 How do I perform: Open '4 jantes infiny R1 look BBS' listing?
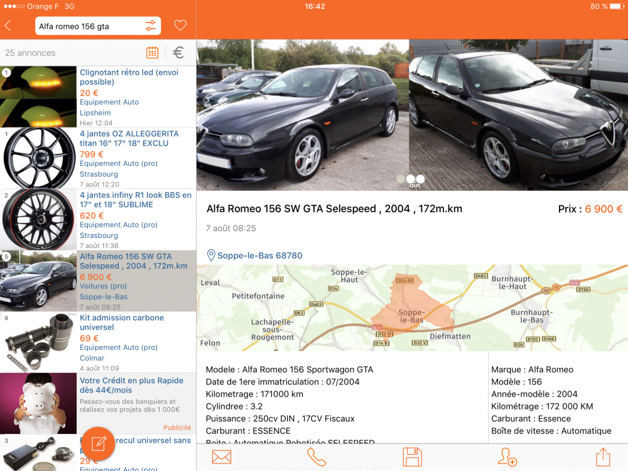coord(98,219)
